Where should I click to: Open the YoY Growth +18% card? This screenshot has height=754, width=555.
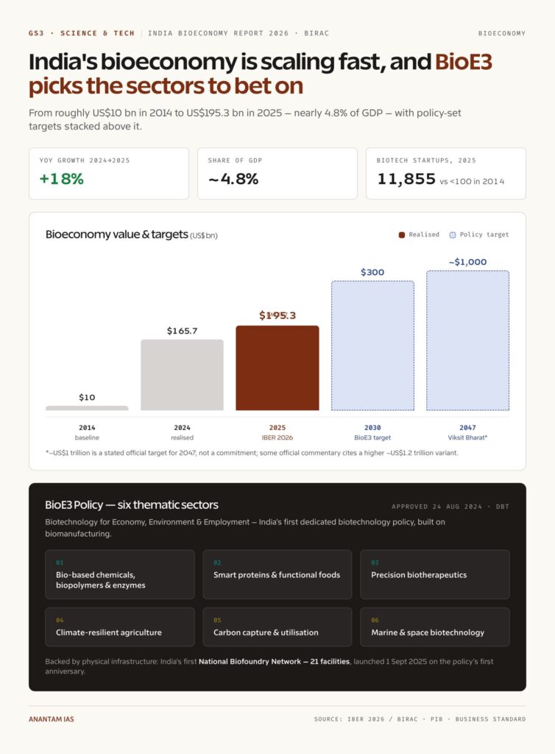pos(109,173)
